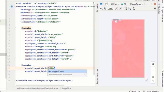The height and width of the screenshot is (92, 164).
Task: Open the 0dp default margins setting
Action: [x=110, y=8]
